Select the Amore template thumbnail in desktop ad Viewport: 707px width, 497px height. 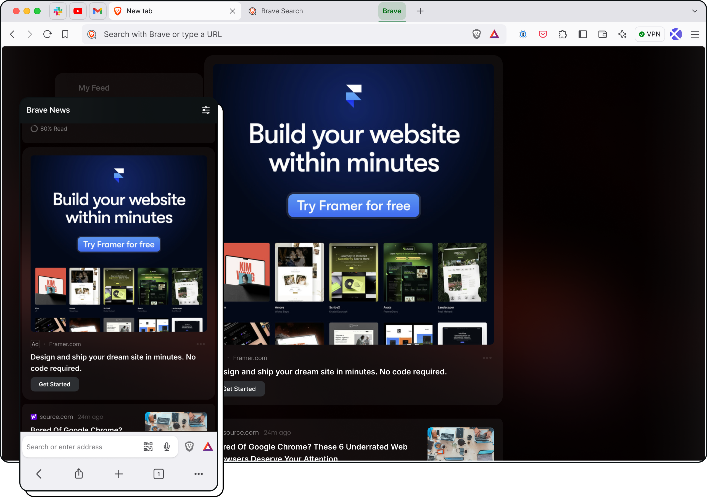click(x=299, y=272)
